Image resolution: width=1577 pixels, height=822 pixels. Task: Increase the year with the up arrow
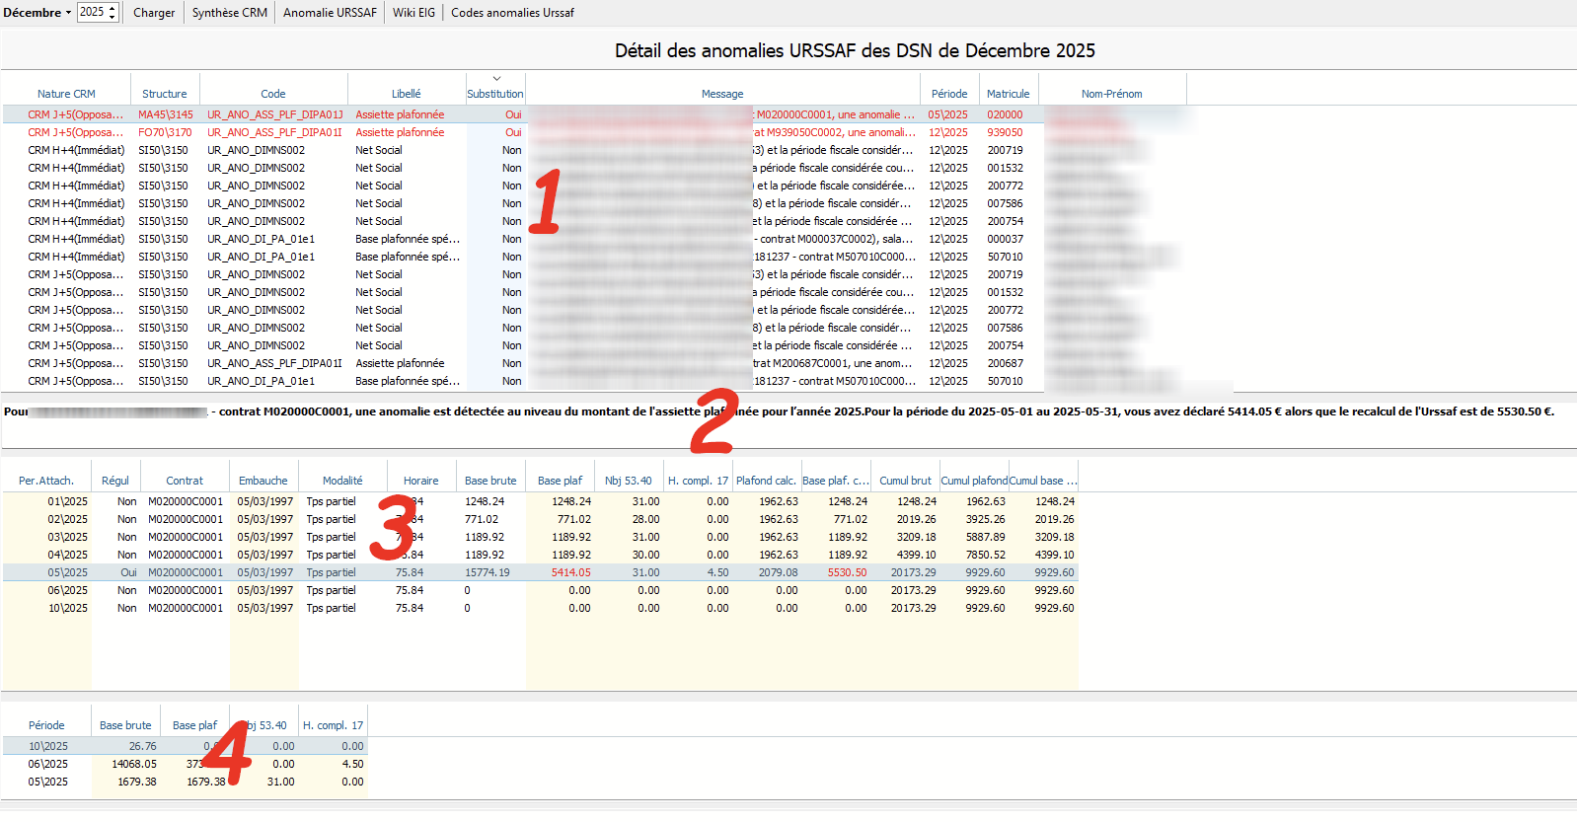(113, 9)
